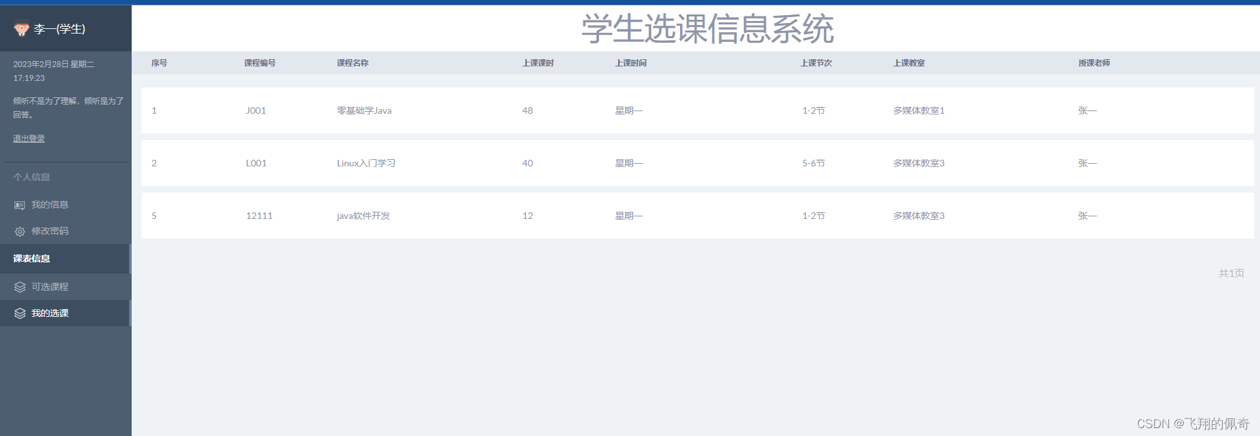Click the 上课课时 column header
Viewport: 1260px width, 436px height.
coord(538,63)
